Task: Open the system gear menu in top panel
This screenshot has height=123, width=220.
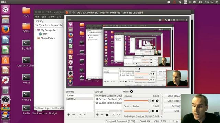Action: point(217,2)
